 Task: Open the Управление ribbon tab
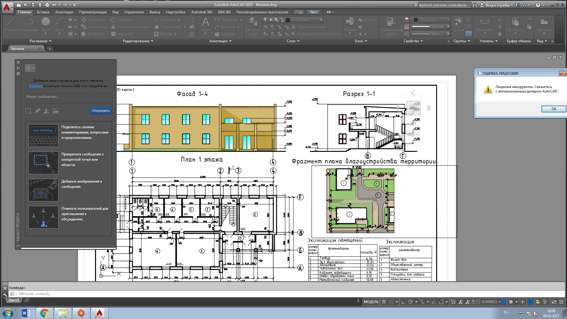coord(134,12)
